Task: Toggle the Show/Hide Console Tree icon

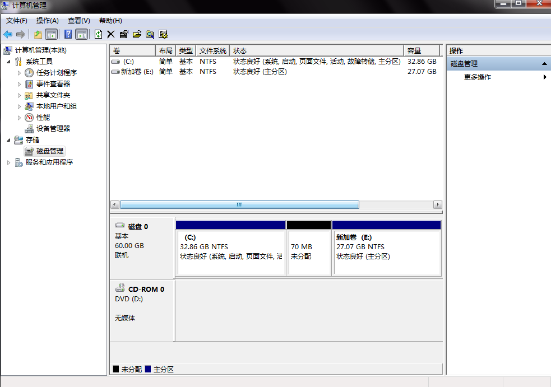Action: pyautogui.click(x=50, y=34)
